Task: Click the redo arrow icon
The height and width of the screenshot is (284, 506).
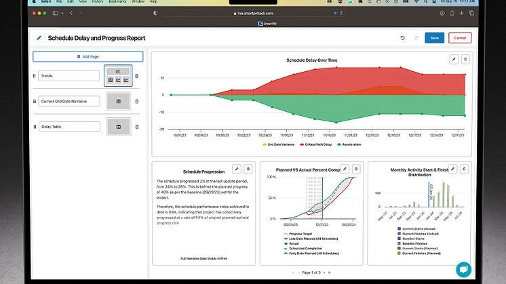Action: tap(414, 39)
